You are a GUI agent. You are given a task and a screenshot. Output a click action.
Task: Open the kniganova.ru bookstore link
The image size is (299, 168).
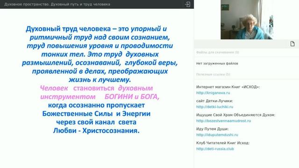click(213, 93)
